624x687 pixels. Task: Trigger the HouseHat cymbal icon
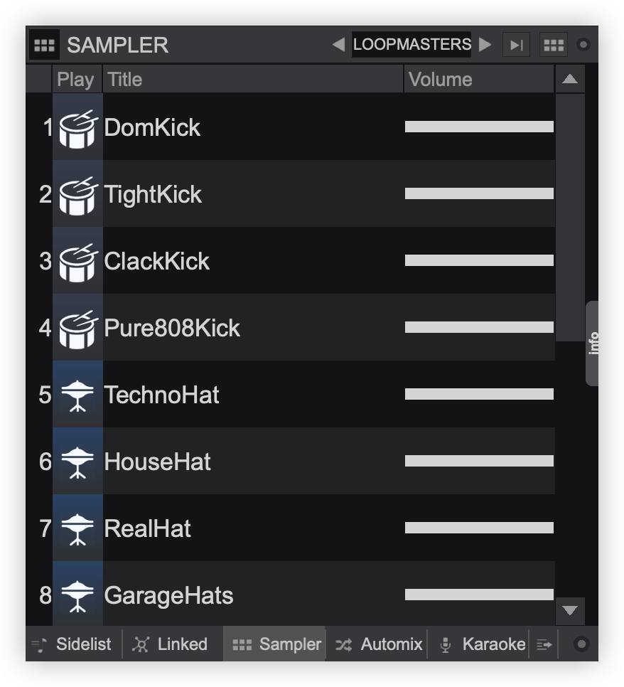click(x=77, y=462)
